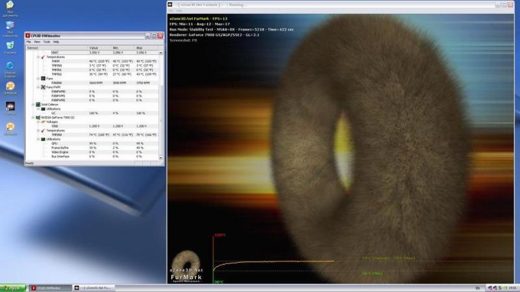Click the Temperatures thermometer icon under NVIDIA GeForce
Viewport: 520px width, 292px height.
pyautogui.click(x=43, y=130)
